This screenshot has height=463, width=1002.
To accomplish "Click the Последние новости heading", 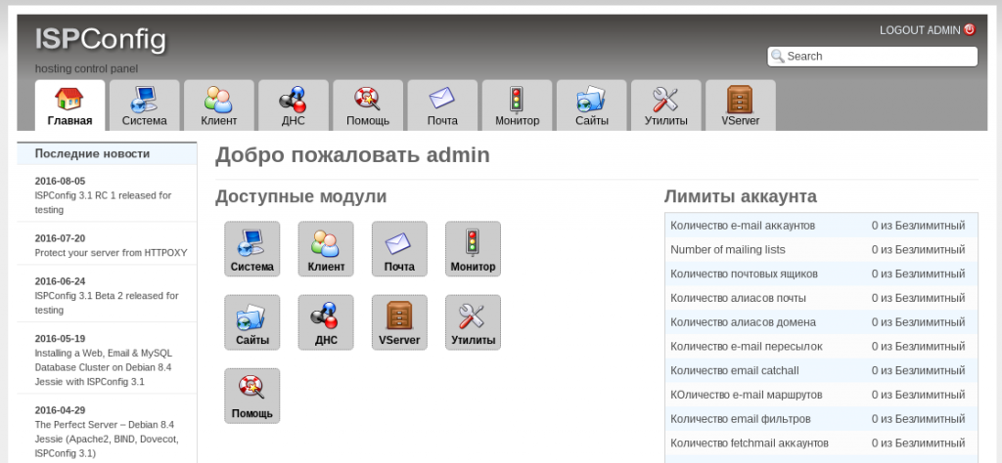I will 92,153.
